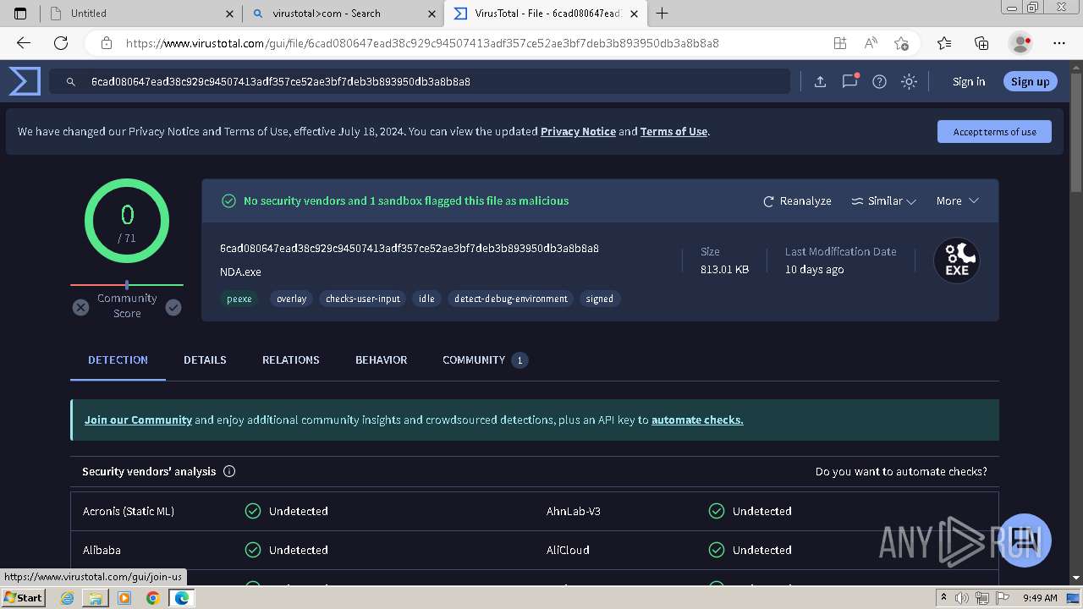Open the Collections icon

981,43
